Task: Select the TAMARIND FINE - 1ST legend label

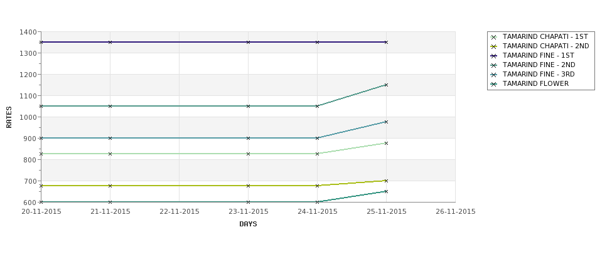Action: (538, 55)
